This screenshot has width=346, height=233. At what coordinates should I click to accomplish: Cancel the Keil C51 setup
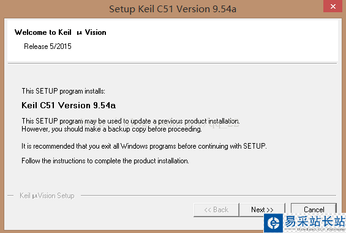click(314, 209)
